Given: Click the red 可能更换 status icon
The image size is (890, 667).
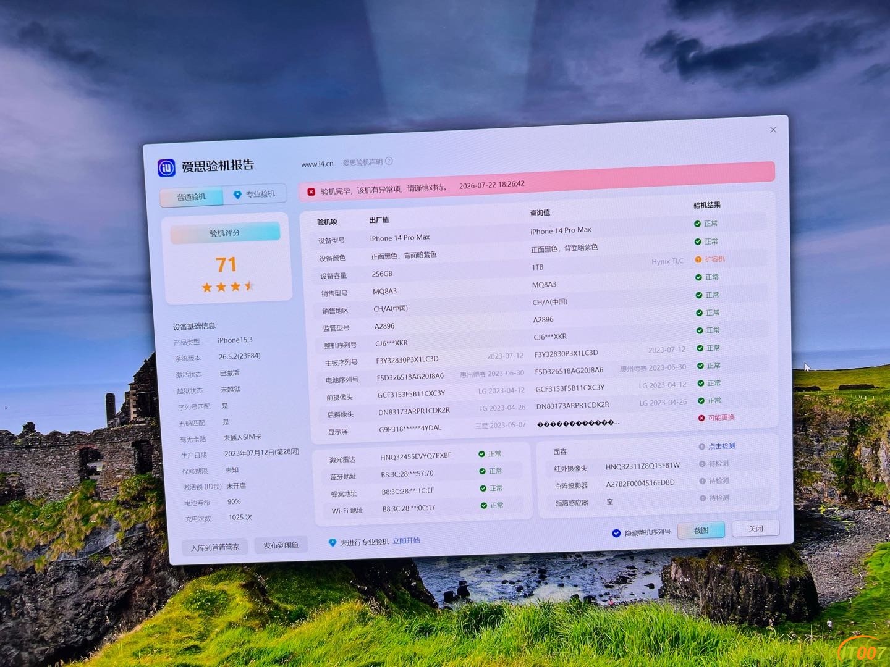Looking at the screenshot, I should 701,418.
